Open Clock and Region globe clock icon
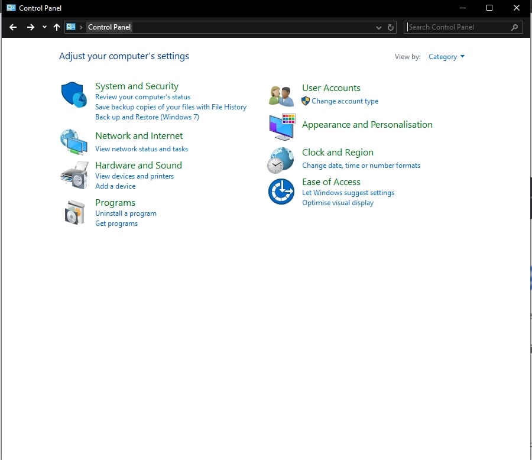The image size is (532, 460). tap(280, 160)
